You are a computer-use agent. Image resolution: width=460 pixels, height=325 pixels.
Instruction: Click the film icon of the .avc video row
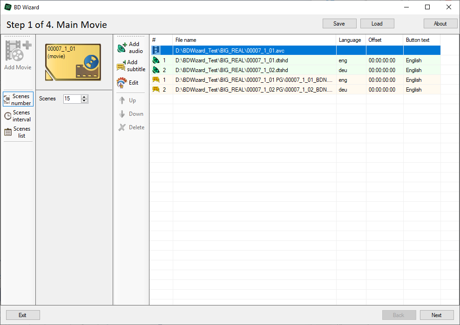coord(156,50)
